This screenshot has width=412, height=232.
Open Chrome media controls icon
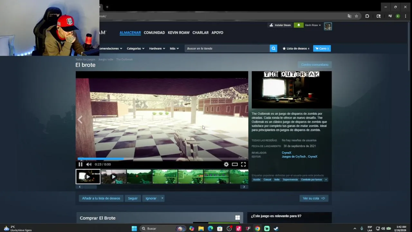point(390,16)
